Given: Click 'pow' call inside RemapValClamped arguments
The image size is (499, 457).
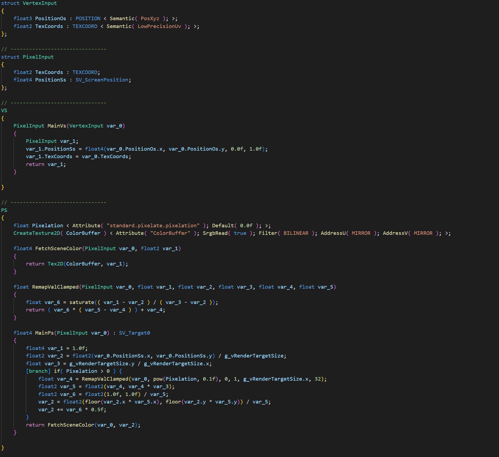Looking at the screenshot, I should click(x=158, y=379).
